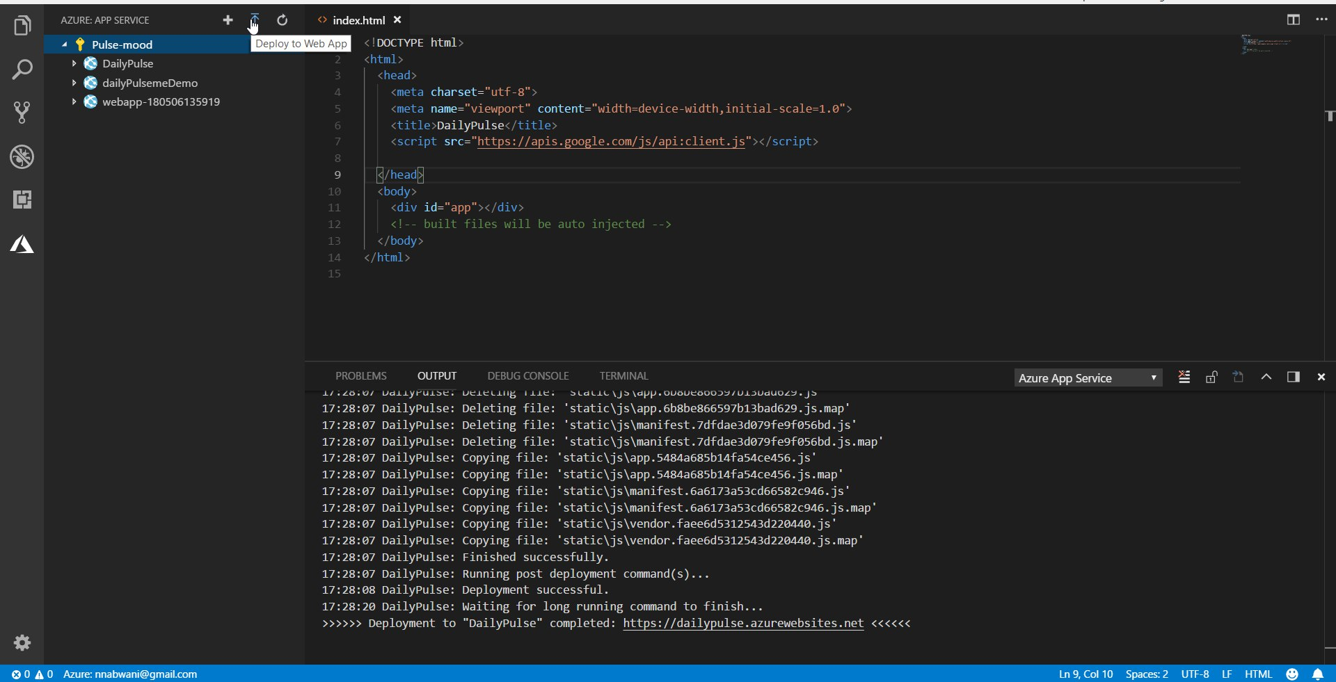Expand the dailyPulsemeDemo node
Image resolution: width=1336 pixels, height=682 pixels.
coord(74,83)
